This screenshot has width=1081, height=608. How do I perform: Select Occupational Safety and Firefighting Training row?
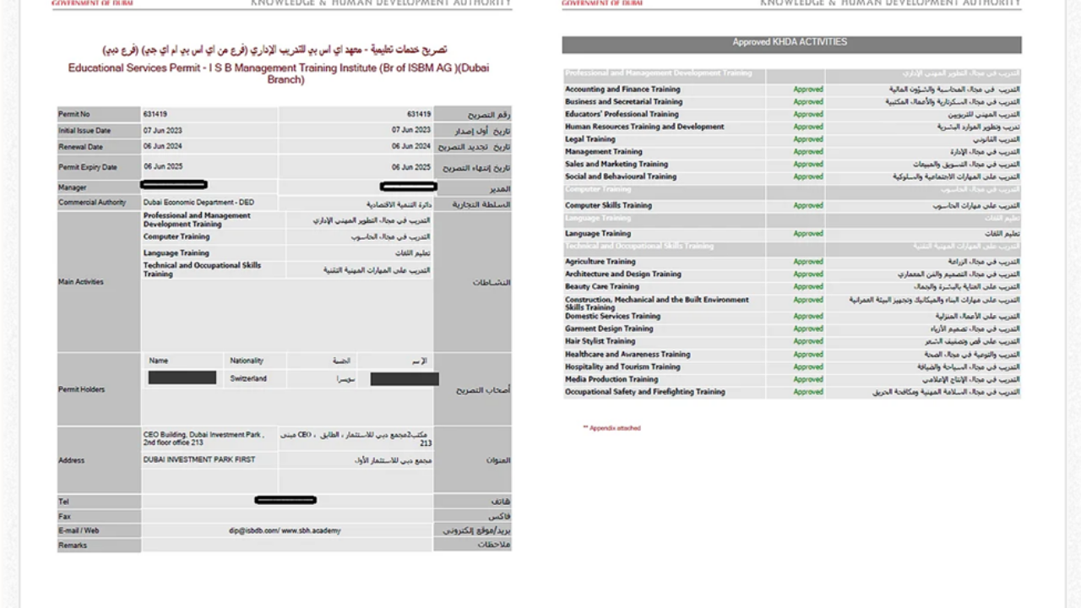click(x=645, y=392)
